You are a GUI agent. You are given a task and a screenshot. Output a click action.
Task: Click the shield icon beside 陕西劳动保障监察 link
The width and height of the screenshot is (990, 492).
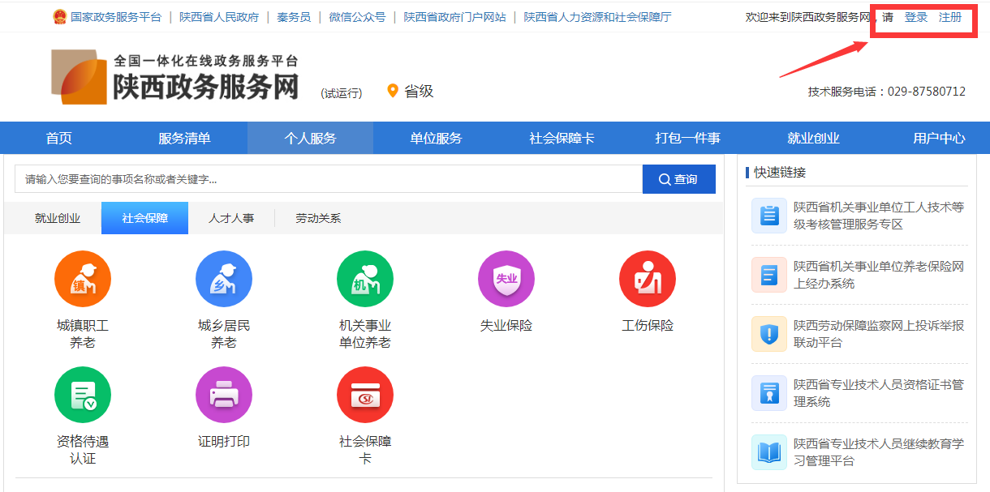tap(768, 334)
